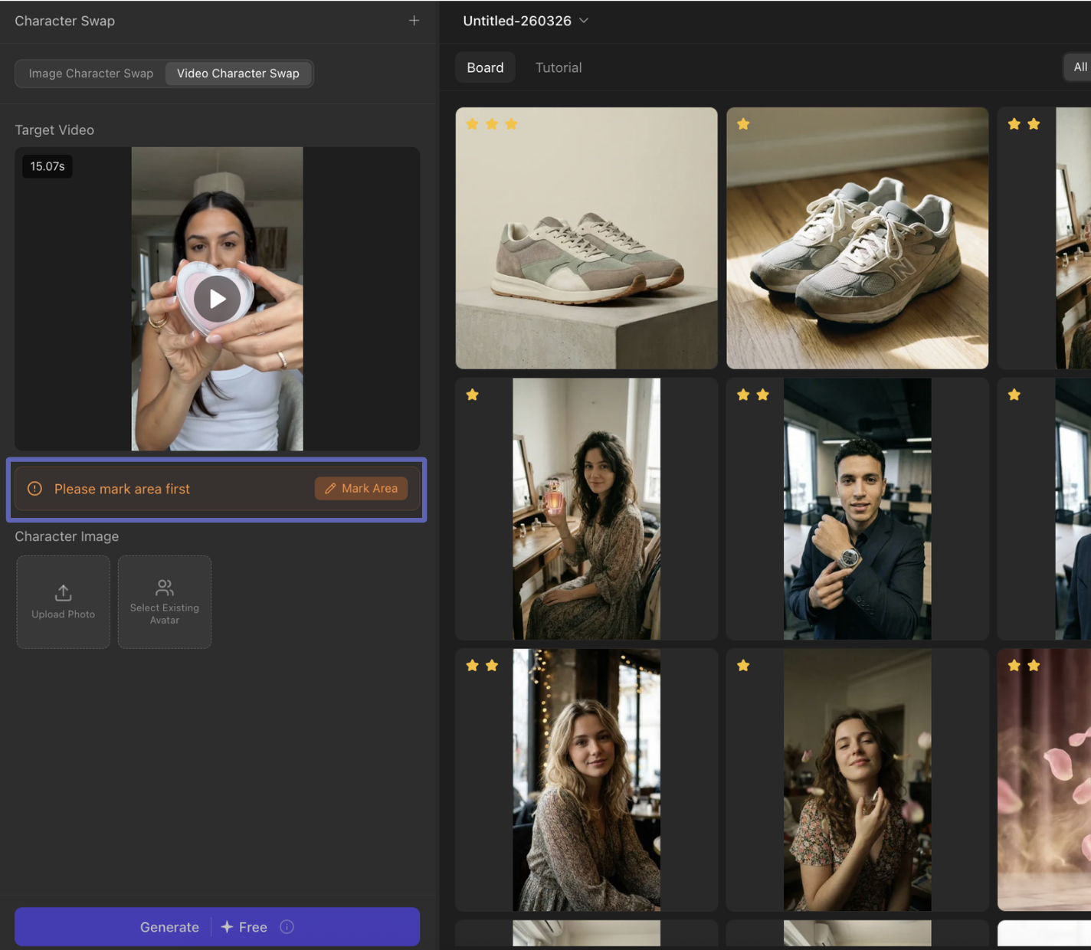Click the three-star rating on green sneaker image
Screen dimensions: 1091x950
click(x=492, y=124)
